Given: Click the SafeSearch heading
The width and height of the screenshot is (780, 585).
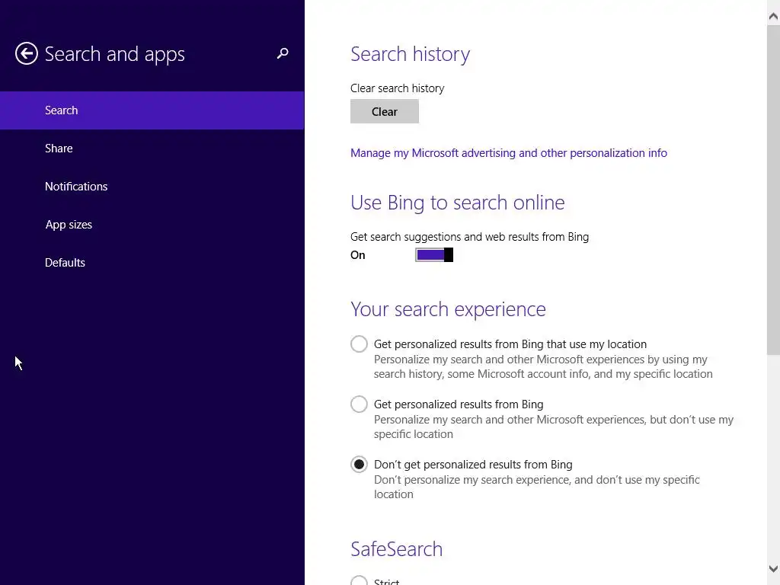Looking at the screenshot, I should (396, 549).
